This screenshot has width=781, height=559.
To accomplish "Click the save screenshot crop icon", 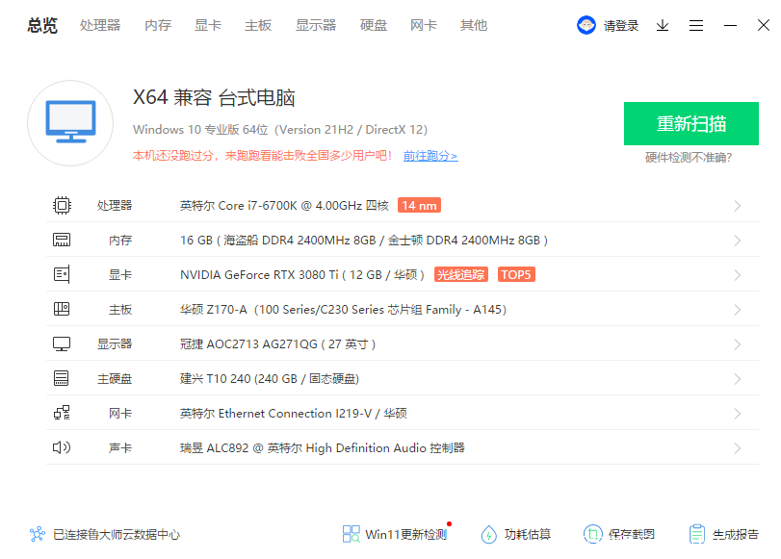I will (592, 534).
